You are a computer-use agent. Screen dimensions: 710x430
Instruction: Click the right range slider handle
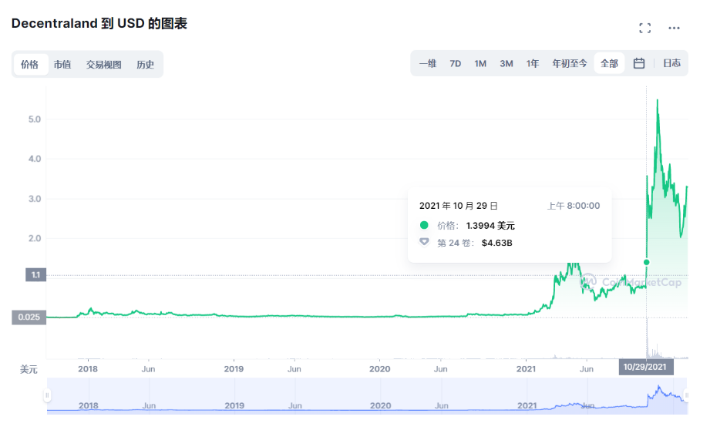(686, 395)
